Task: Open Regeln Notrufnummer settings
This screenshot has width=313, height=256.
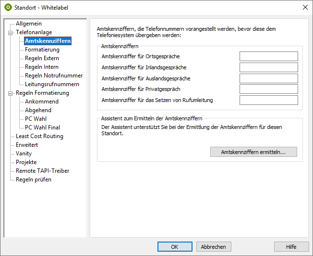Action: [x=54, y=76]
